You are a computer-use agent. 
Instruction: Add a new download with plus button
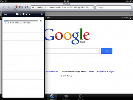point(42,14)
